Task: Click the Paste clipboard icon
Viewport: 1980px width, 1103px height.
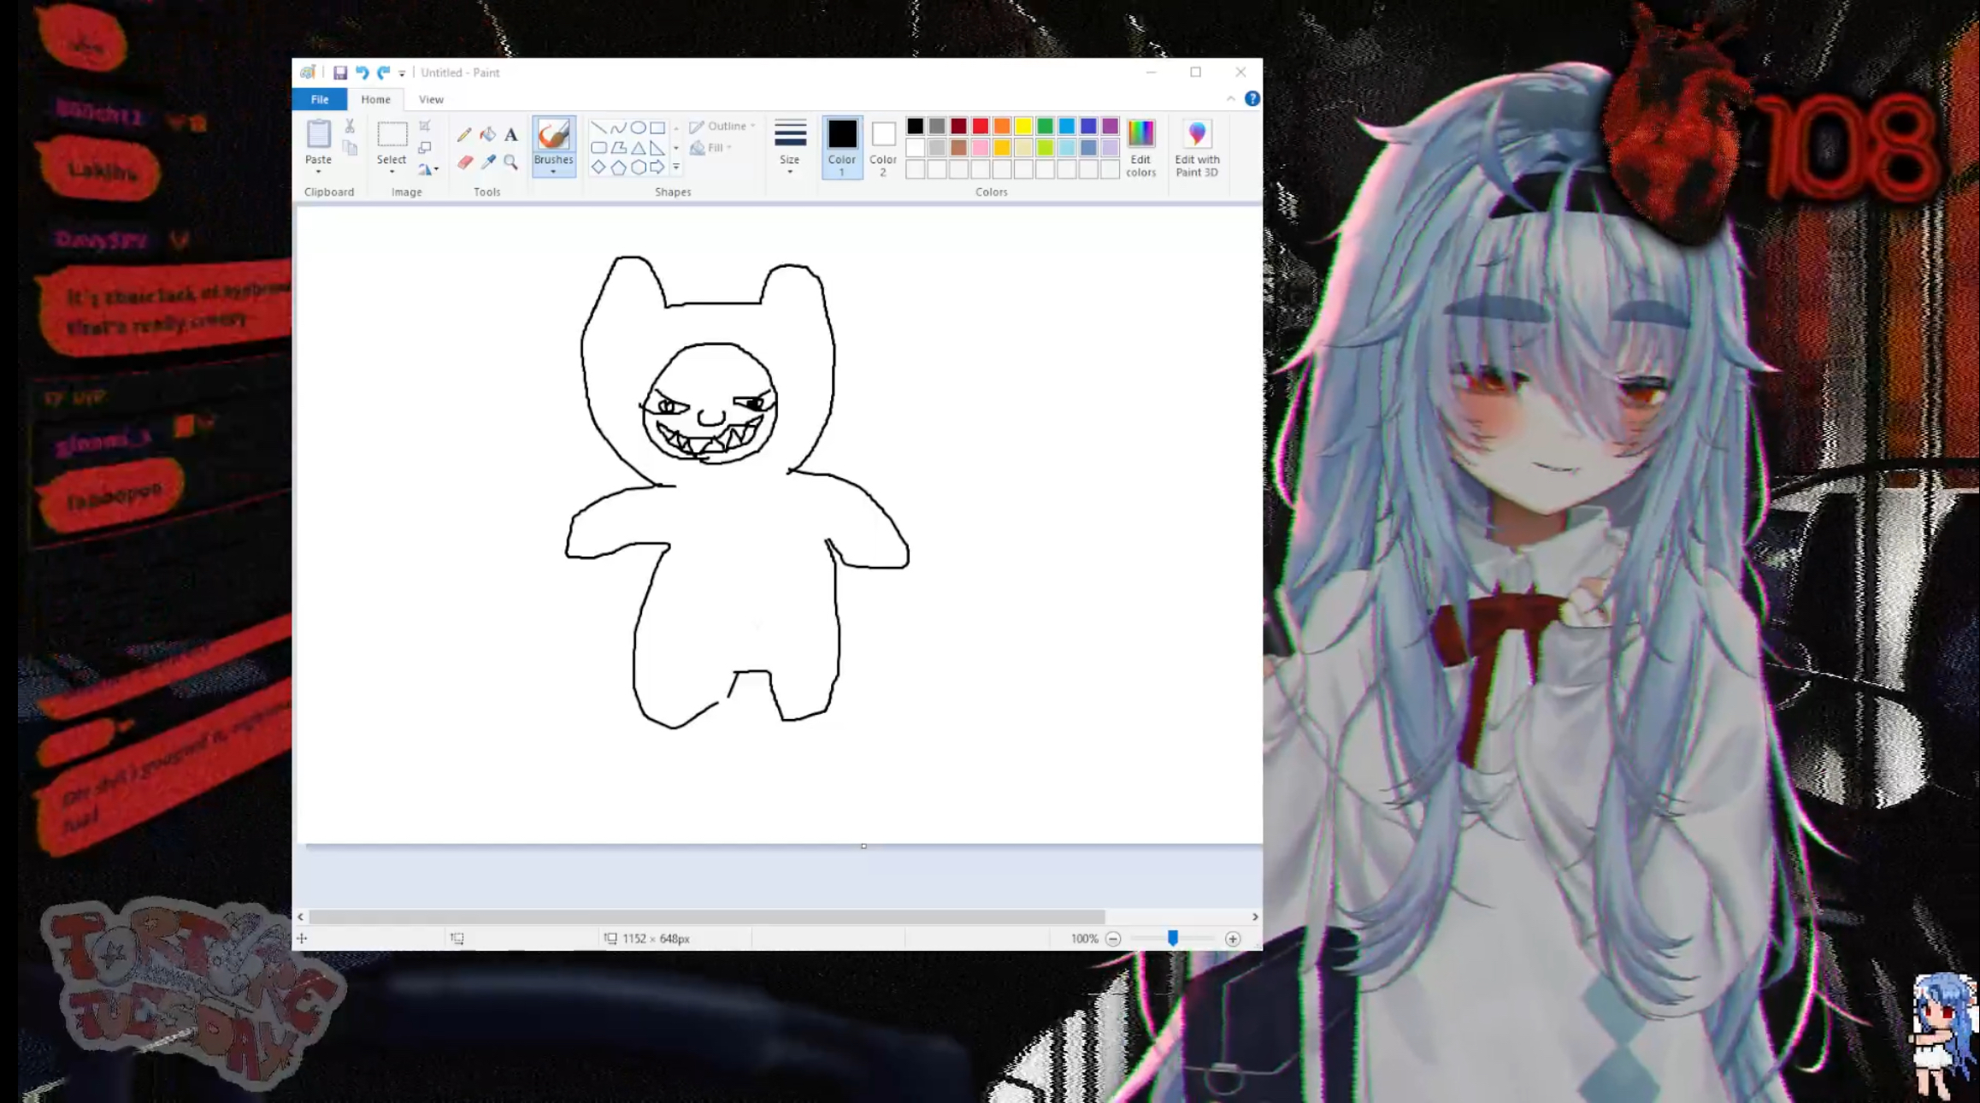Action: click(x=318, y=134)
